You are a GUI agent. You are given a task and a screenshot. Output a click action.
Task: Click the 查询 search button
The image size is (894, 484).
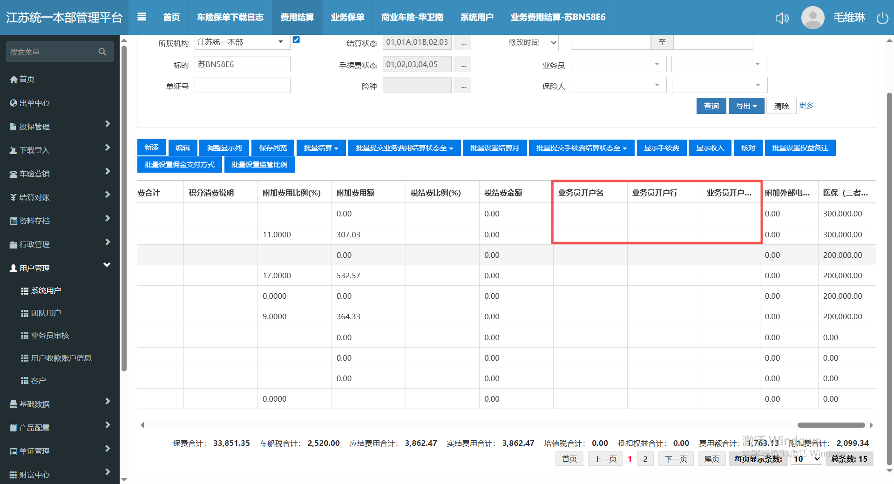pos(711,106)
